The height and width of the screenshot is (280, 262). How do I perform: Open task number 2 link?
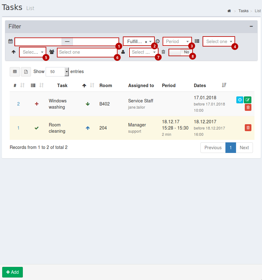18,104
